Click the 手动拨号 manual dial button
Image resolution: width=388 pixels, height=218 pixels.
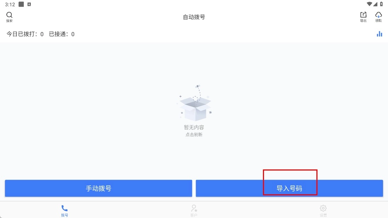pyautogui.click(x=99, y=188)
